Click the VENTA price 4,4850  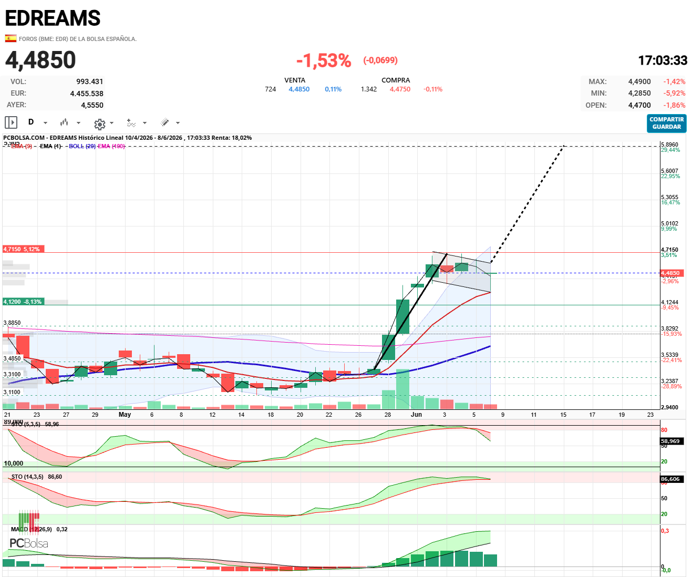pyautogui.click(x=299, y=89)
